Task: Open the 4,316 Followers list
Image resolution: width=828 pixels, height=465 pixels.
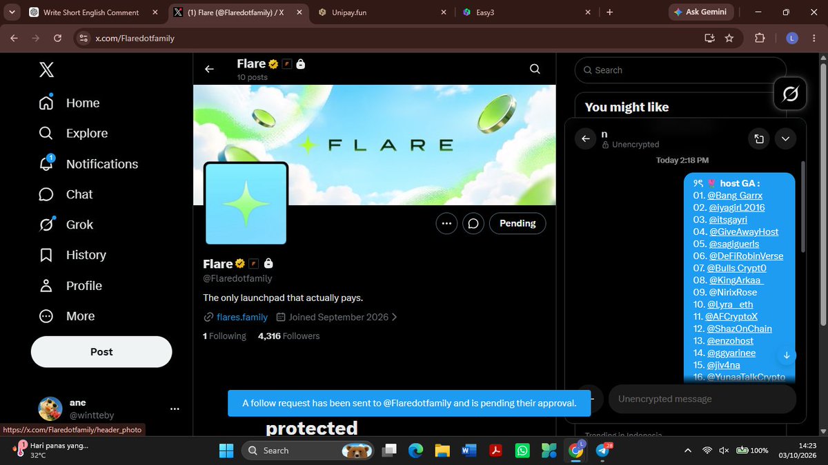Action: pos(288,336)
